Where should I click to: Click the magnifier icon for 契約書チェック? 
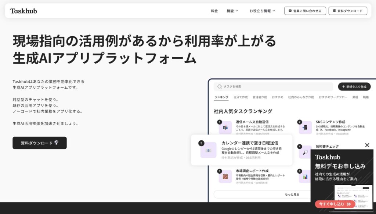click(x=305, y=152)
